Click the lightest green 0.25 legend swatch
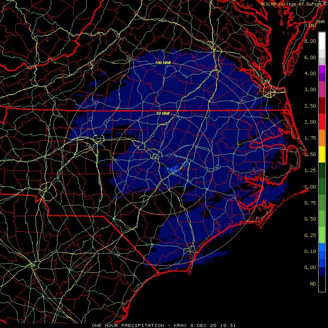This screenshot has height=328, width=328. 322,235
